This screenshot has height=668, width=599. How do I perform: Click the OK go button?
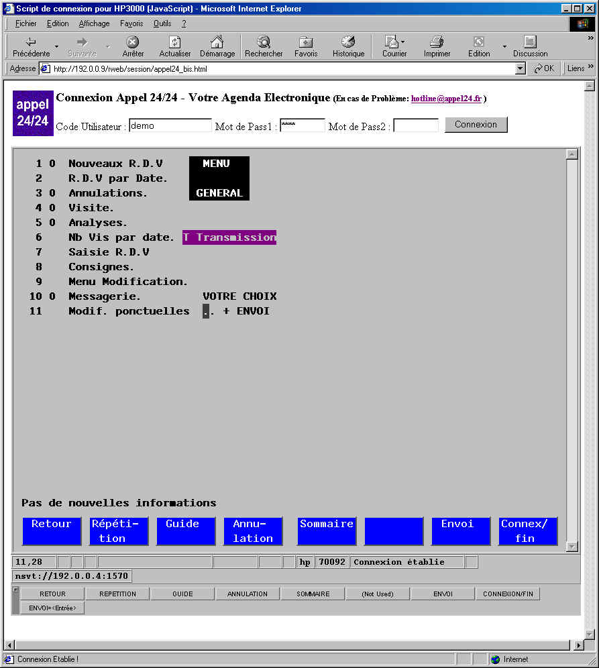(544, 68)
